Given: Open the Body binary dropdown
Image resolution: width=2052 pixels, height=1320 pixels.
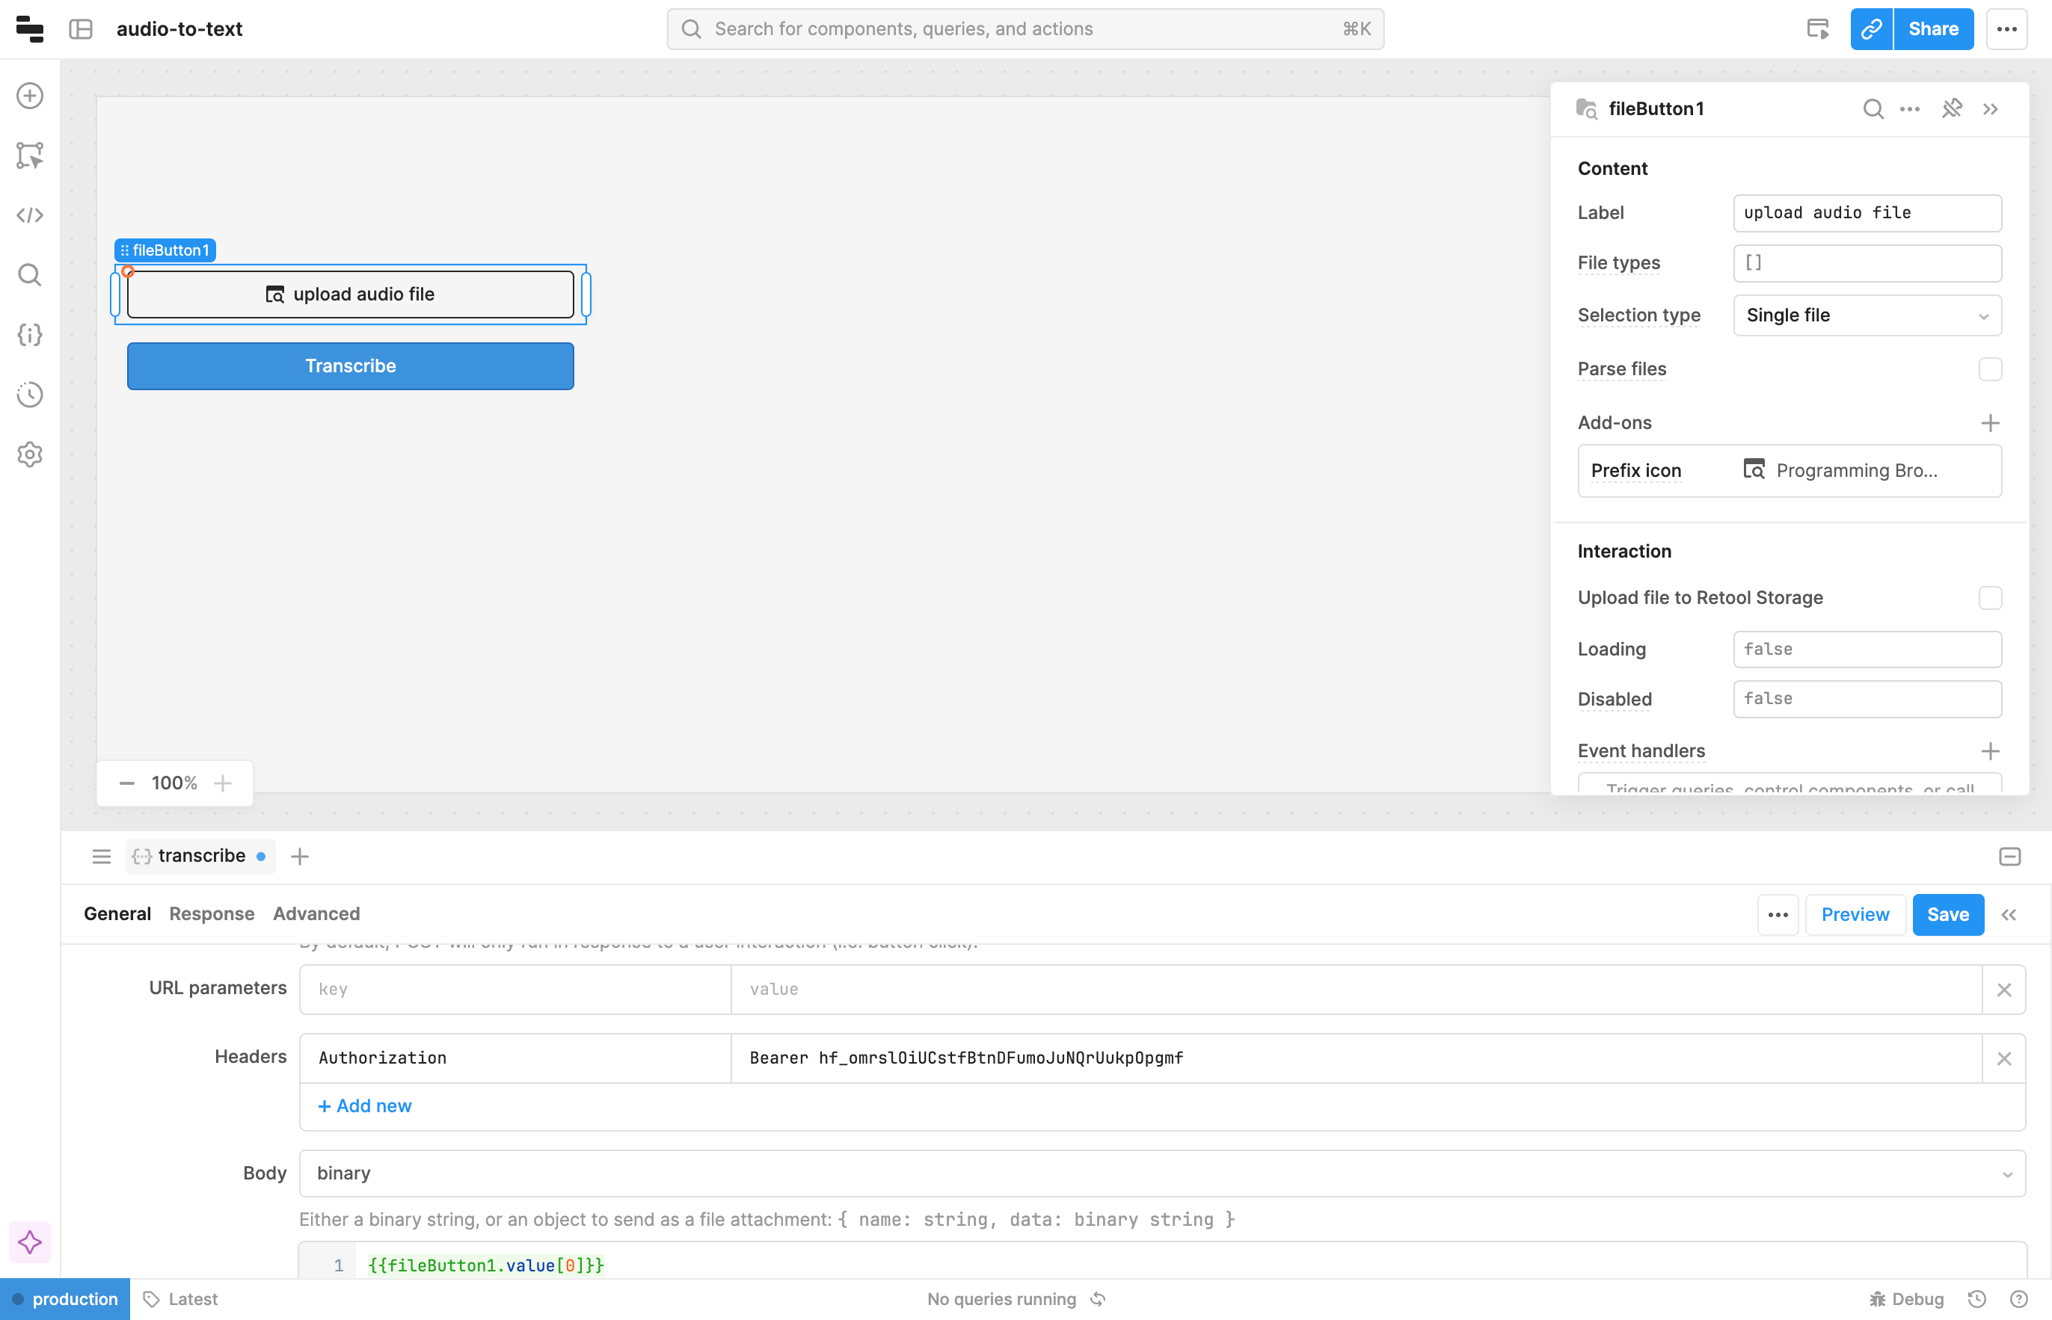Looking at the screenshot, I should pyautogui.click(x=1162, y=1173).
